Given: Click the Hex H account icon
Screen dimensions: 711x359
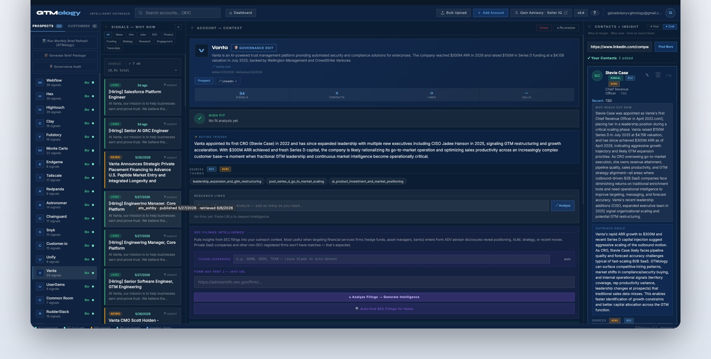Looking at the screenshot, I should click(x=40, y=96).
